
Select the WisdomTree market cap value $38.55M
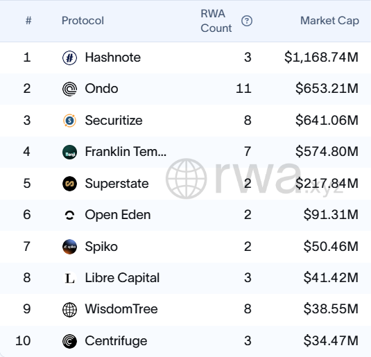pyautogui.click(x=331, y=309)
